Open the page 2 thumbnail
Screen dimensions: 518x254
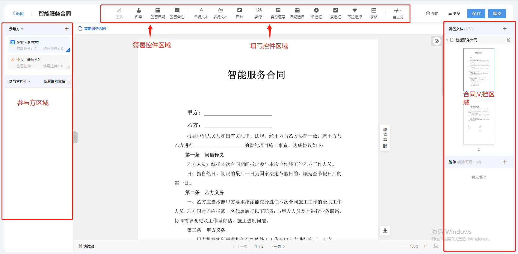pos(479,124)
